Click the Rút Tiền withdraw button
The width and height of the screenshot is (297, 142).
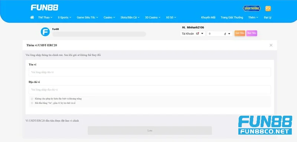(252, 33)
